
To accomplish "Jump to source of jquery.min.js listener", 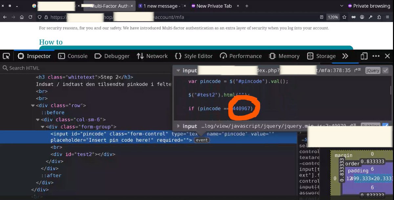I will coord(353,126).
